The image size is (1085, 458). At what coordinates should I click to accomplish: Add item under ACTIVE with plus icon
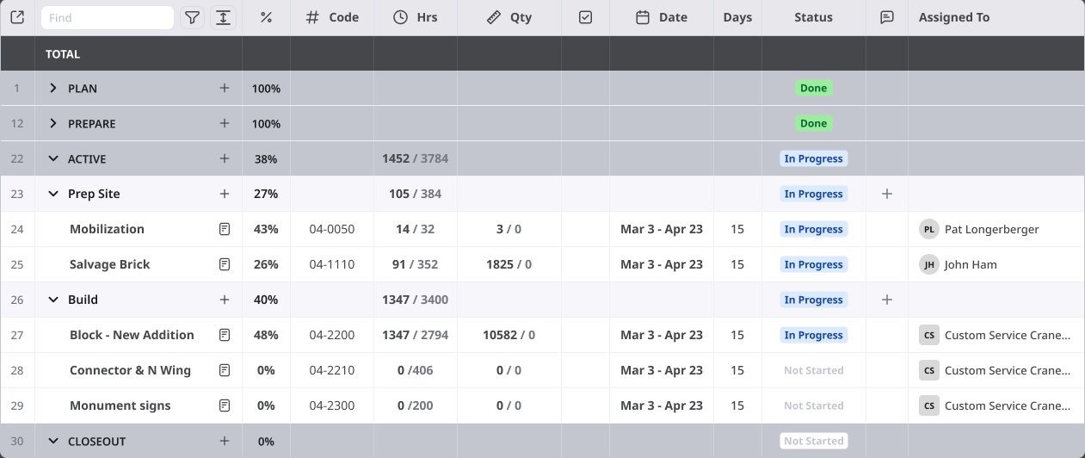click(225, 158)
